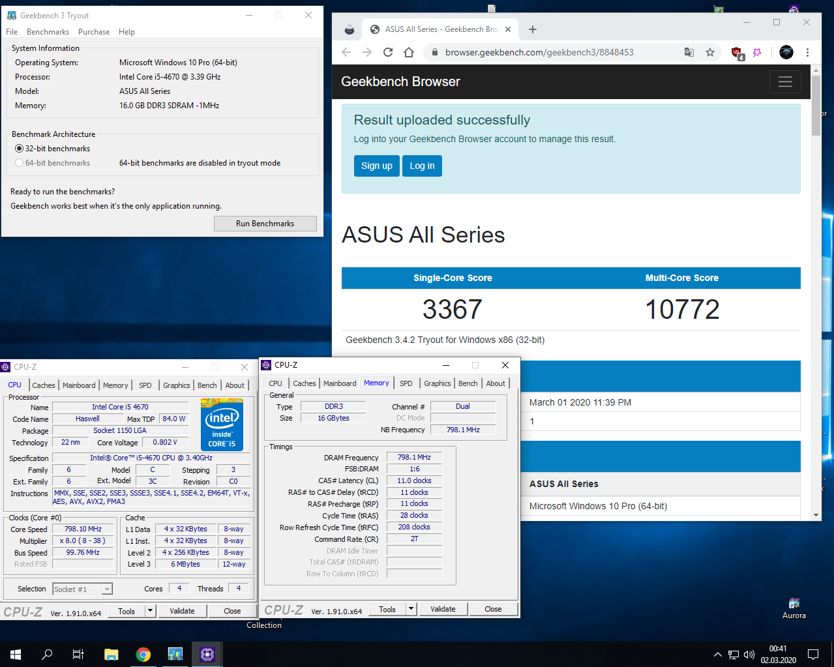Click the browser back arrow
Viewport: 834px width, 667px height.
point(346,52)
